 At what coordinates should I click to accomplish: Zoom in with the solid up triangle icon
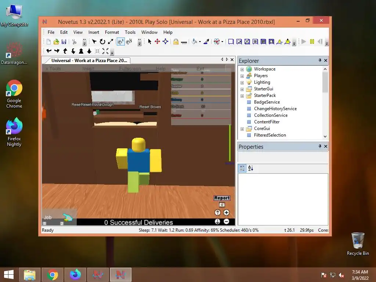click(x=81, y=51)
